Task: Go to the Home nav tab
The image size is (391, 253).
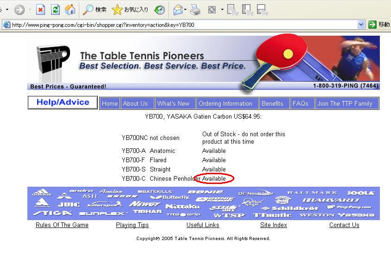Action: coord(110,103)
